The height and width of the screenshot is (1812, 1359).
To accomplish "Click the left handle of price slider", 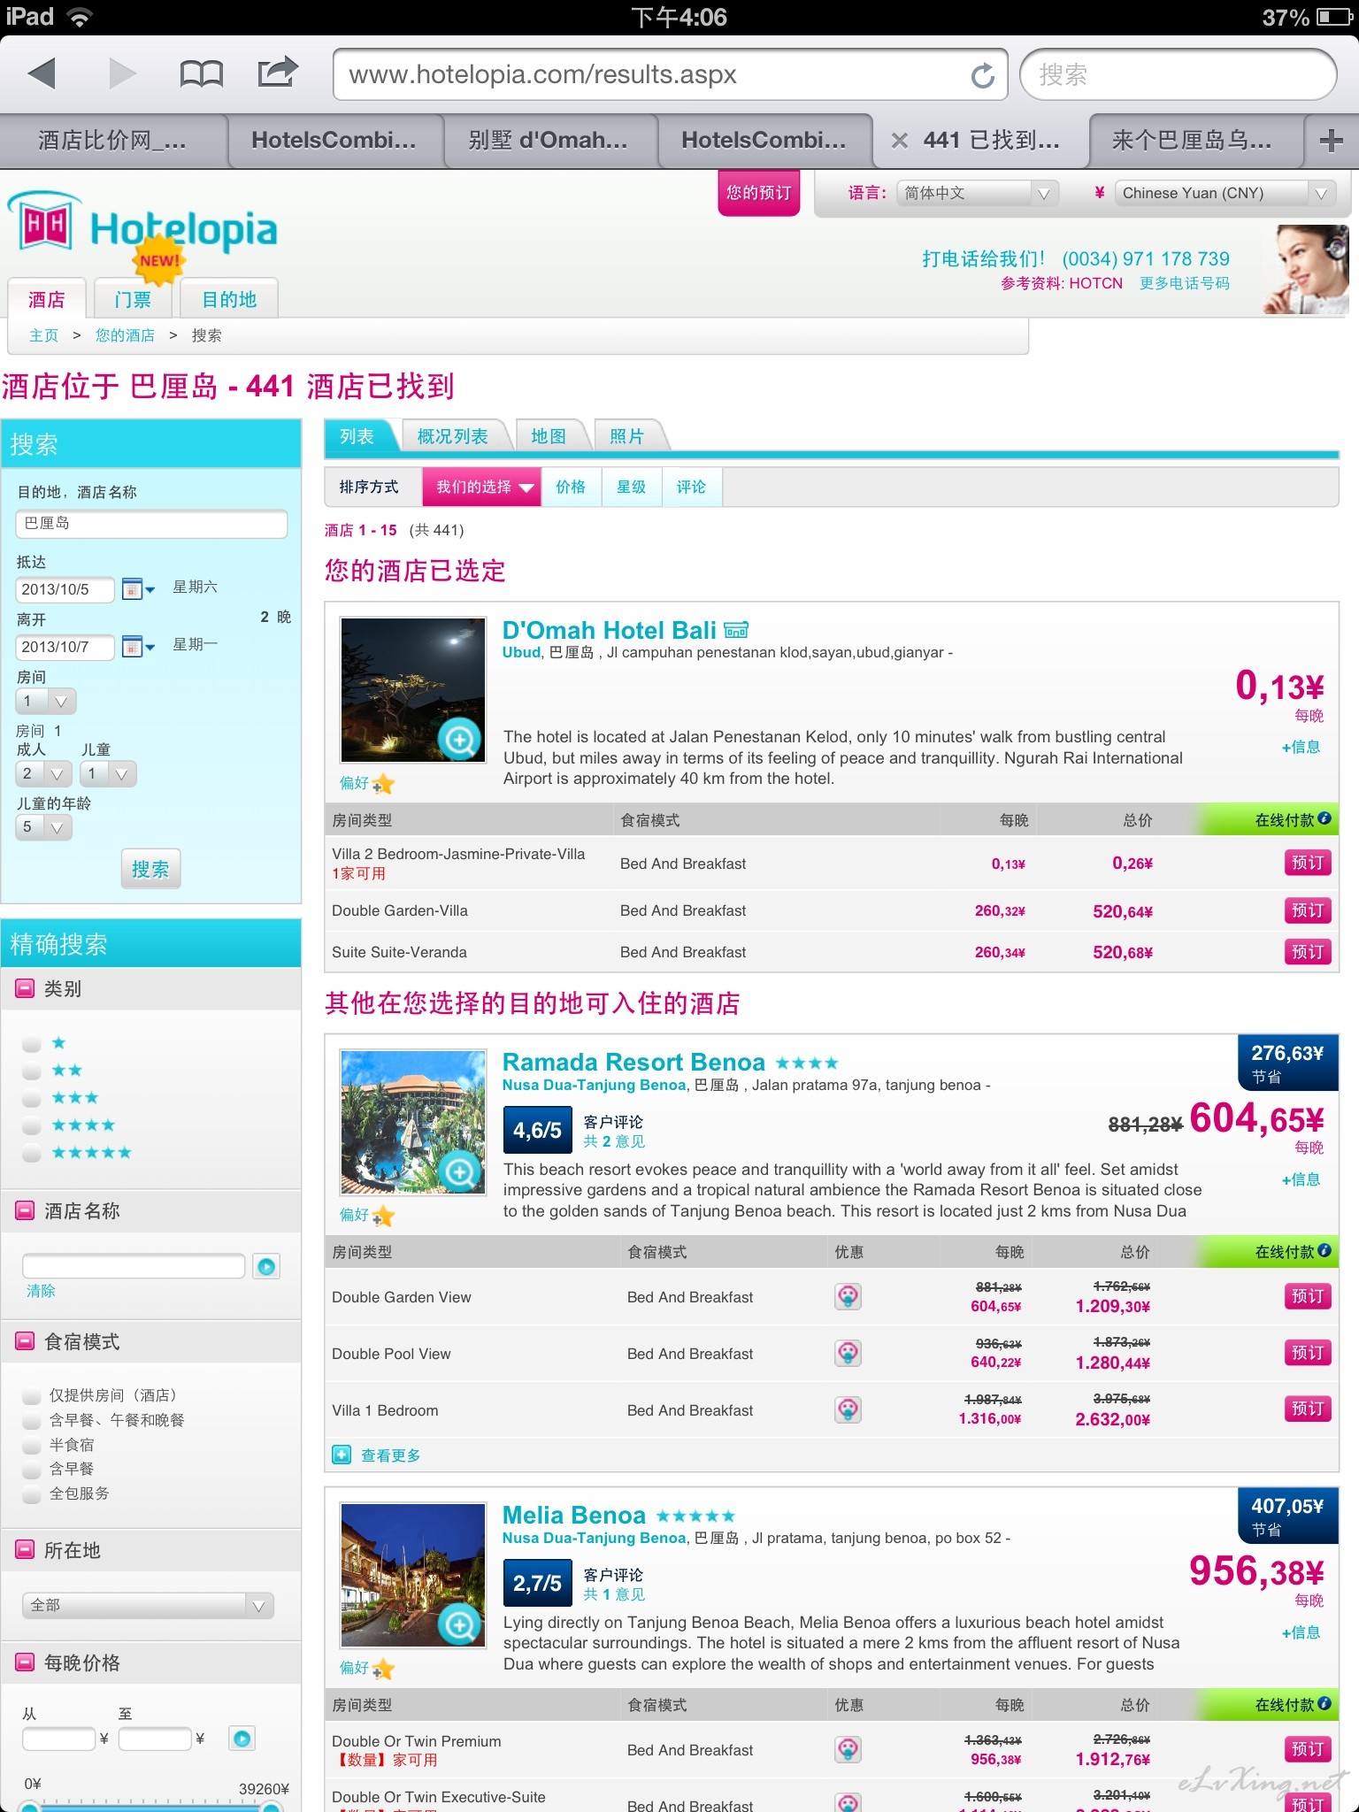I will tap(29, 1805).
